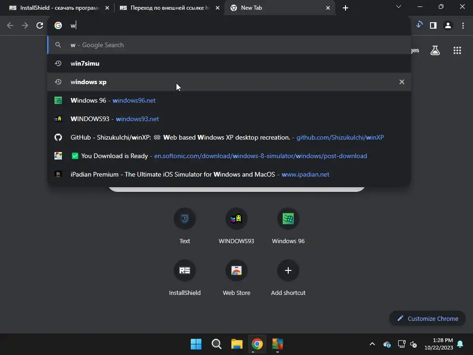Click the network tray icon
The image size is (473, 355).
pyautogui.click(x=401, y=344)
